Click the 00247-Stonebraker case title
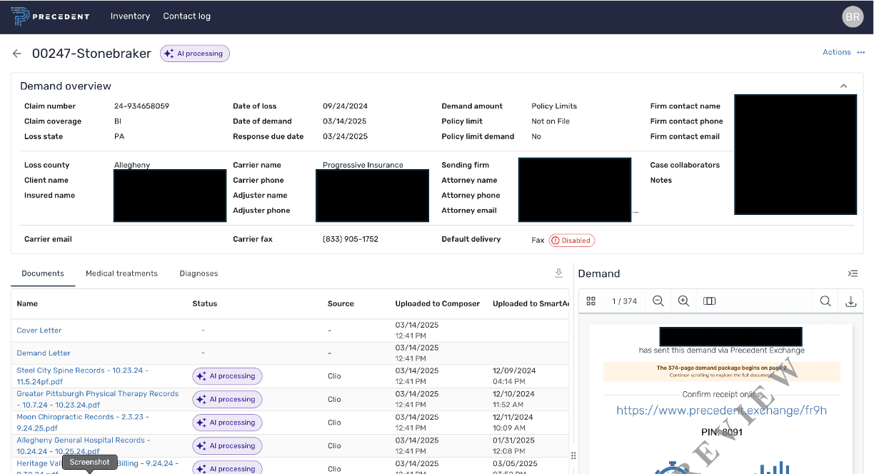874x474 pixels. click(x=91, y=54)
